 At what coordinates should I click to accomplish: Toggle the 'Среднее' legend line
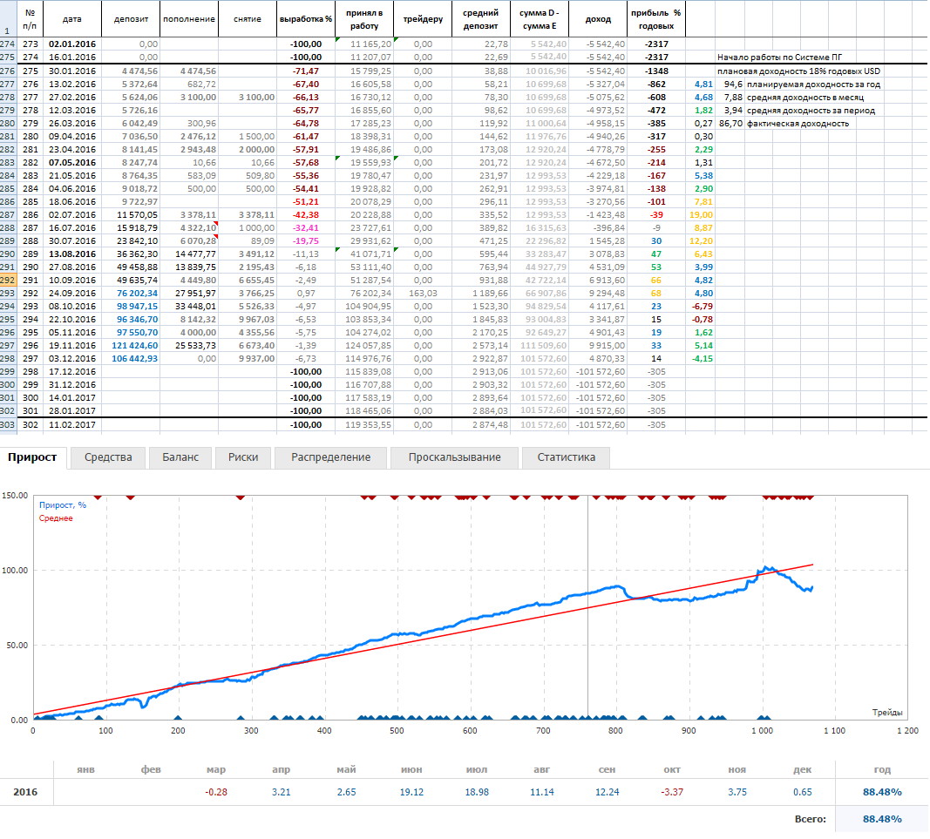pos(55,518)
